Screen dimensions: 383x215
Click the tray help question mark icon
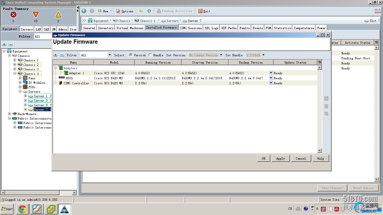[x=306, y=209]
